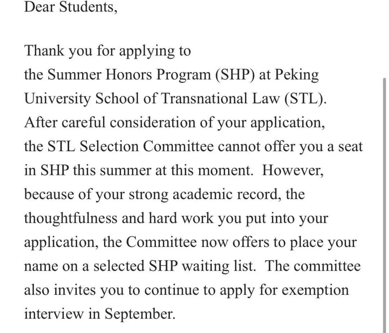Viewport: 389px width, 333px height.
Task: Click the phrase "selected SHP waiting list"
Action: click(x=176, y=266)
